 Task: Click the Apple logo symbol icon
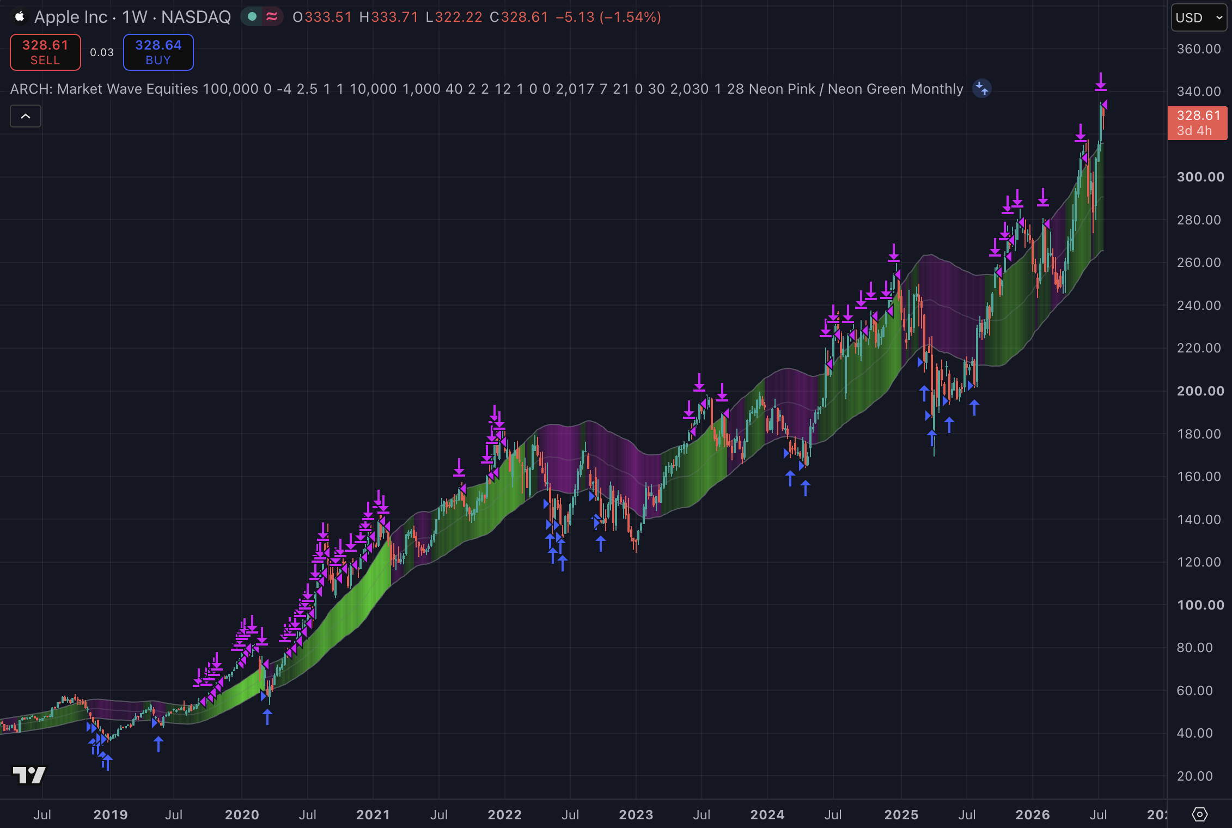point(20,17)
